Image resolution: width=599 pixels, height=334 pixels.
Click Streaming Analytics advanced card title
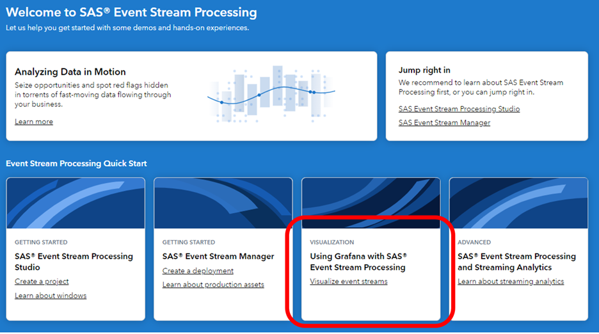[516, 262]
